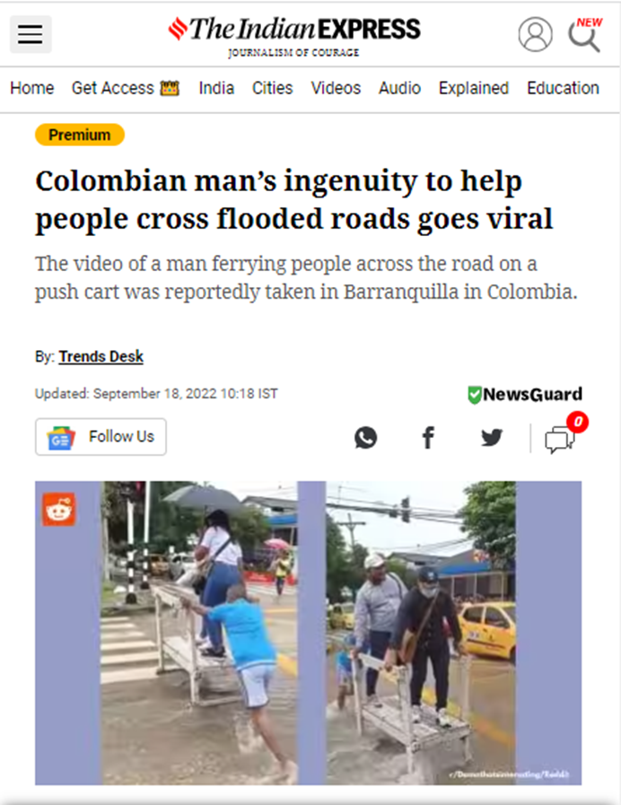This screenshot has height=805, width=621.
Task: Open the user account profile icon
Action: (x=535, y=34)
